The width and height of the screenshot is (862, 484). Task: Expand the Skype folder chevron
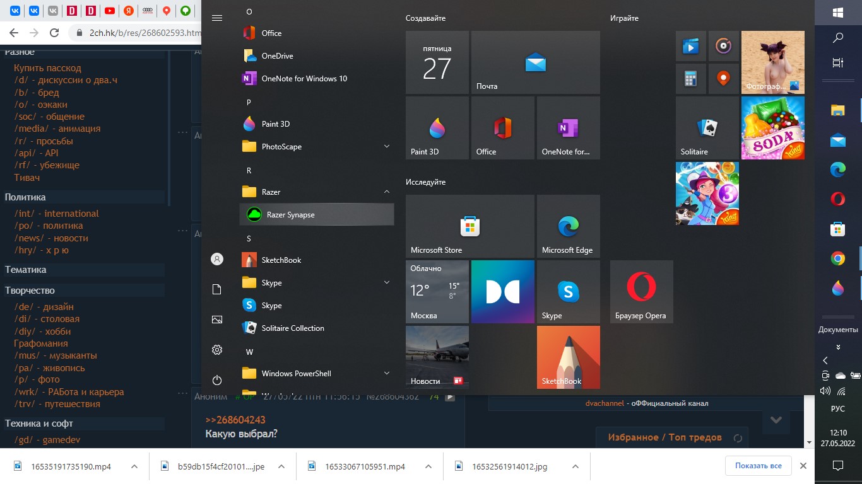(387, 282)
